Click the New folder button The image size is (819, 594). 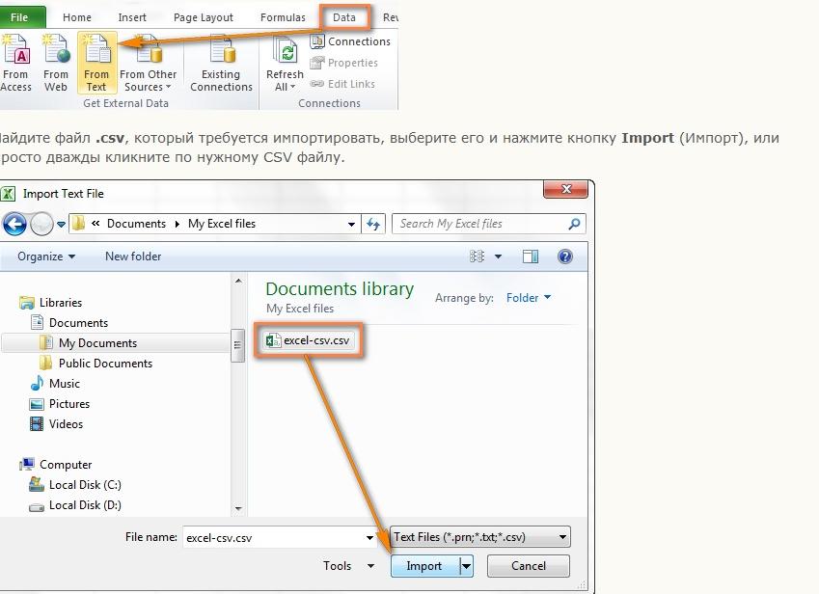pos(133,256)
